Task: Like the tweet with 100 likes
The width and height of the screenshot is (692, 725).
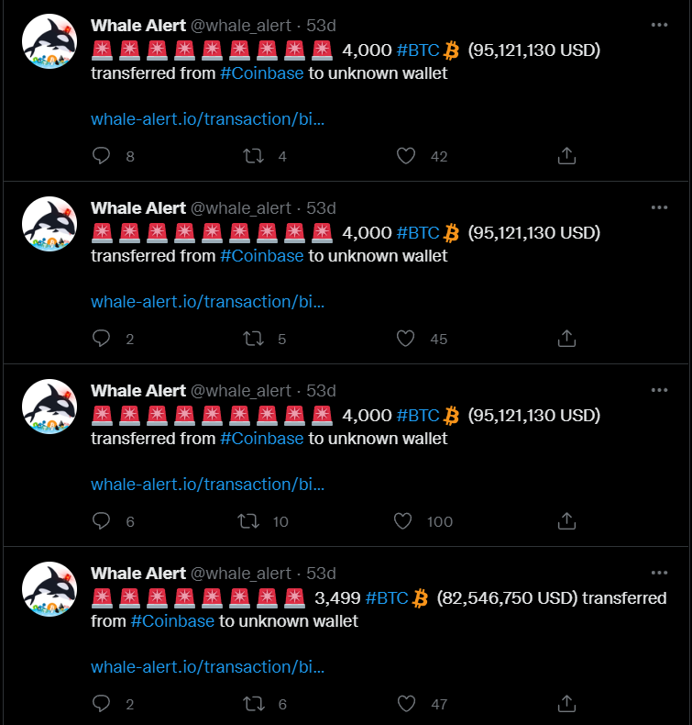Action: [x=402, y=521]
